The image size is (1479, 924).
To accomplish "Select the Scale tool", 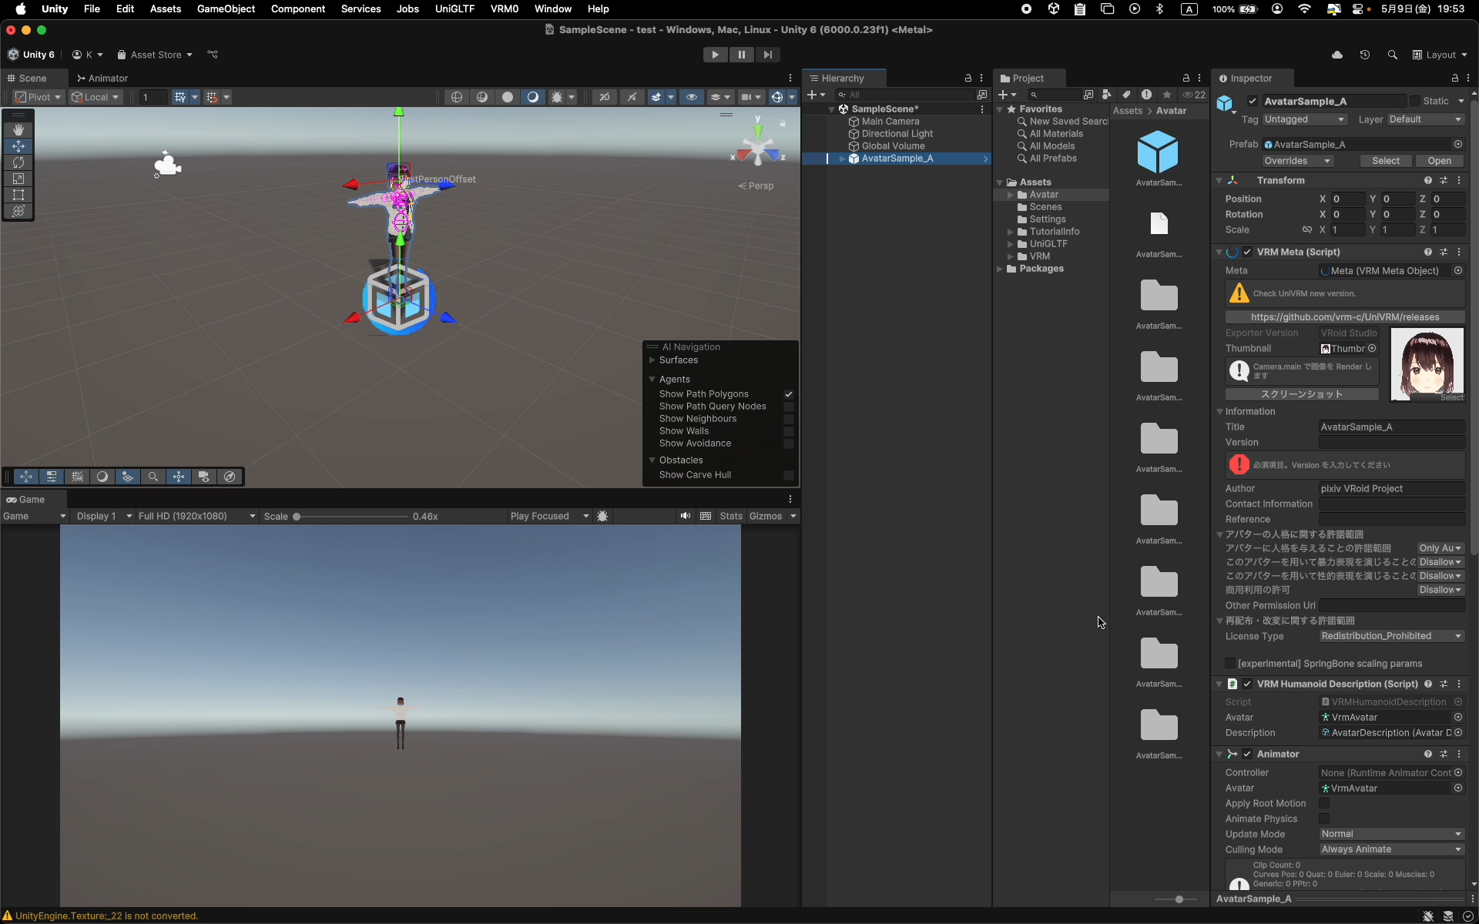I will click(18, 179).
